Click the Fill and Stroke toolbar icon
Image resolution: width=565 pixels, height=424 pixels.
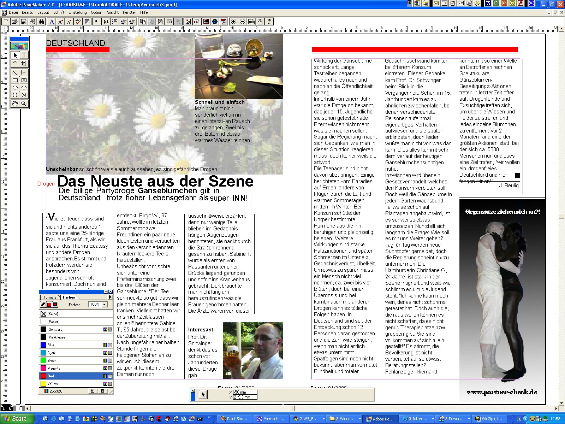click(x=87, y=22)
